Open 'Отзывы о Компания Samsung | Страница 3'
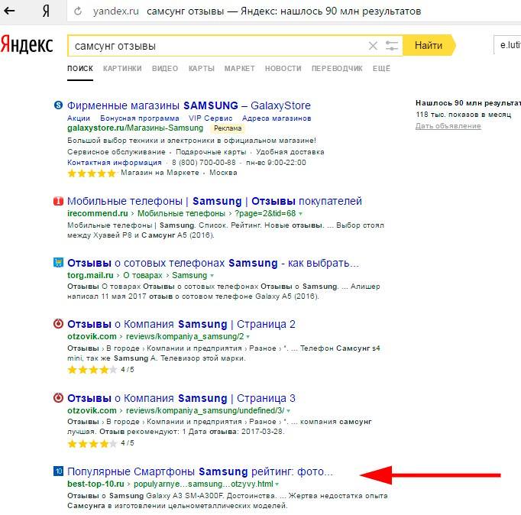The width and height of the screenshot is (521, 515). tap(181, 398)
